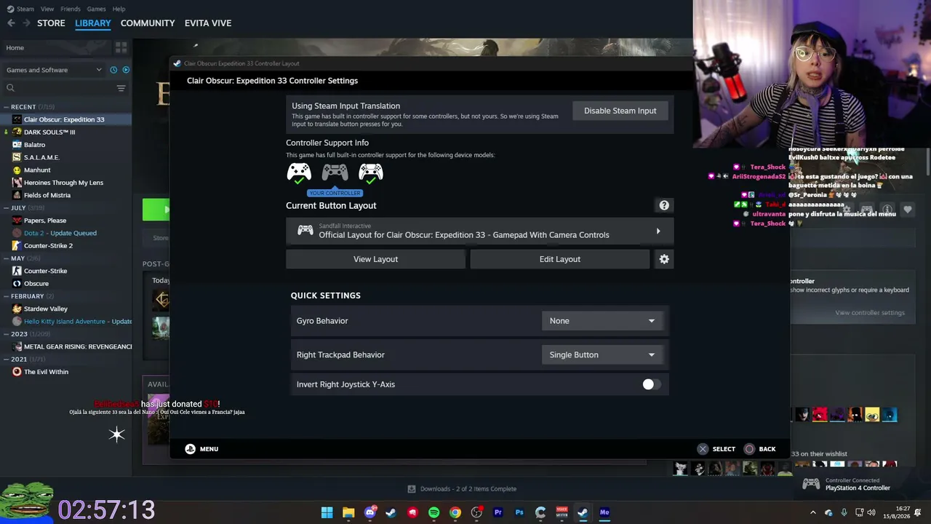
Task: Click the View Layout button
Action: 375,259
